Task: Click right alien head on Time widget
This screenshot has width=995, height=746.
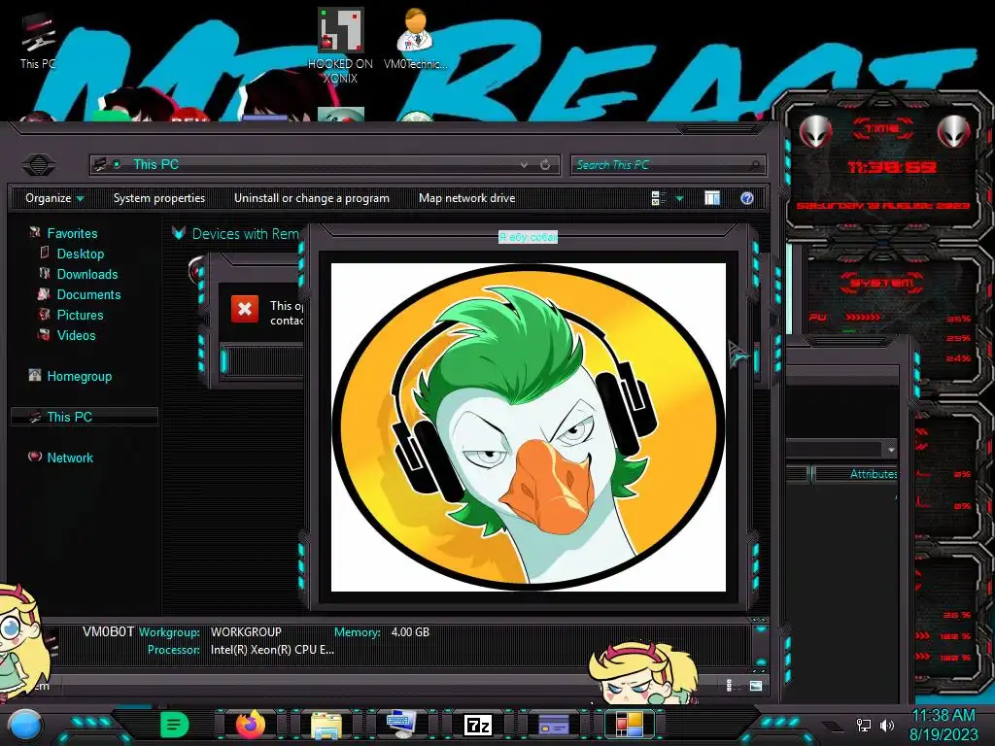Action: [x=954, y=132]
